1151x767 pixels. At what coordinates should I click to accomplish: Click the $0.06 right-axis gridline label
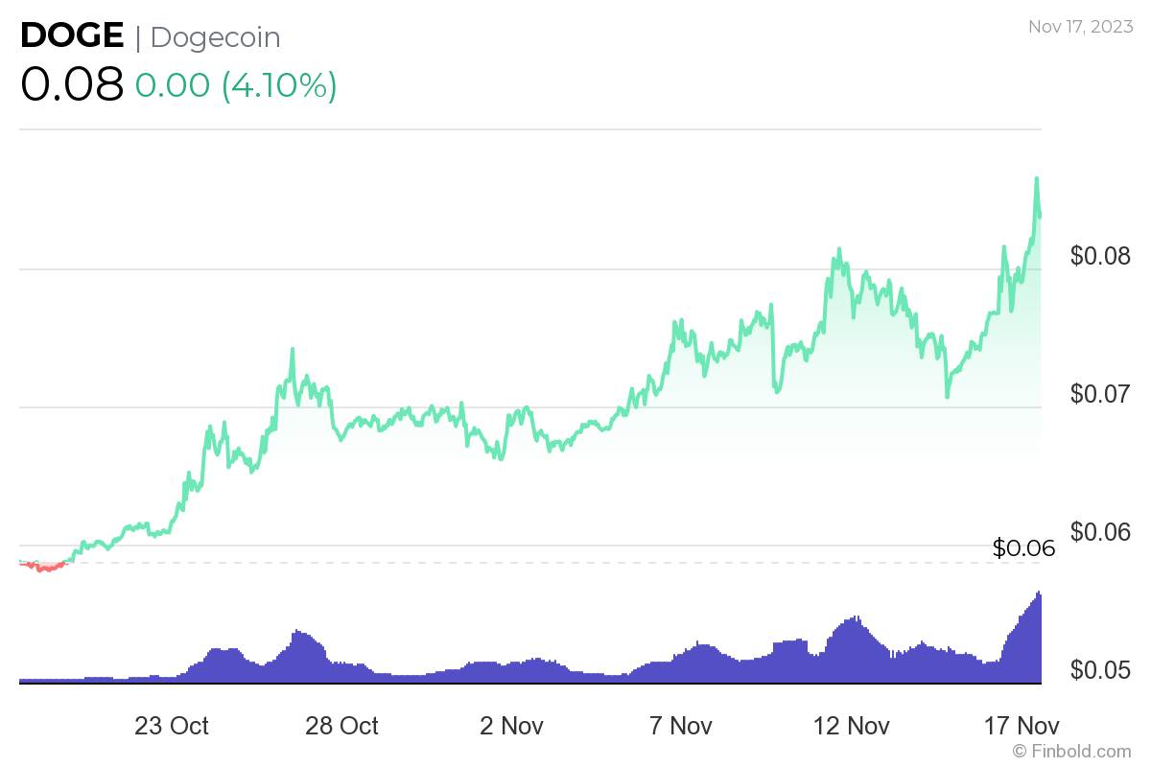[1101, 531]
